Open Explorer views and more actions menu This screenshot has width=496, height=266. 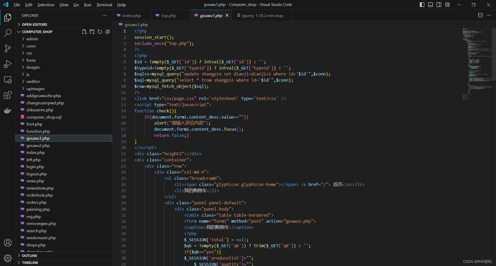pyautogui.click(x=105, y=15)
